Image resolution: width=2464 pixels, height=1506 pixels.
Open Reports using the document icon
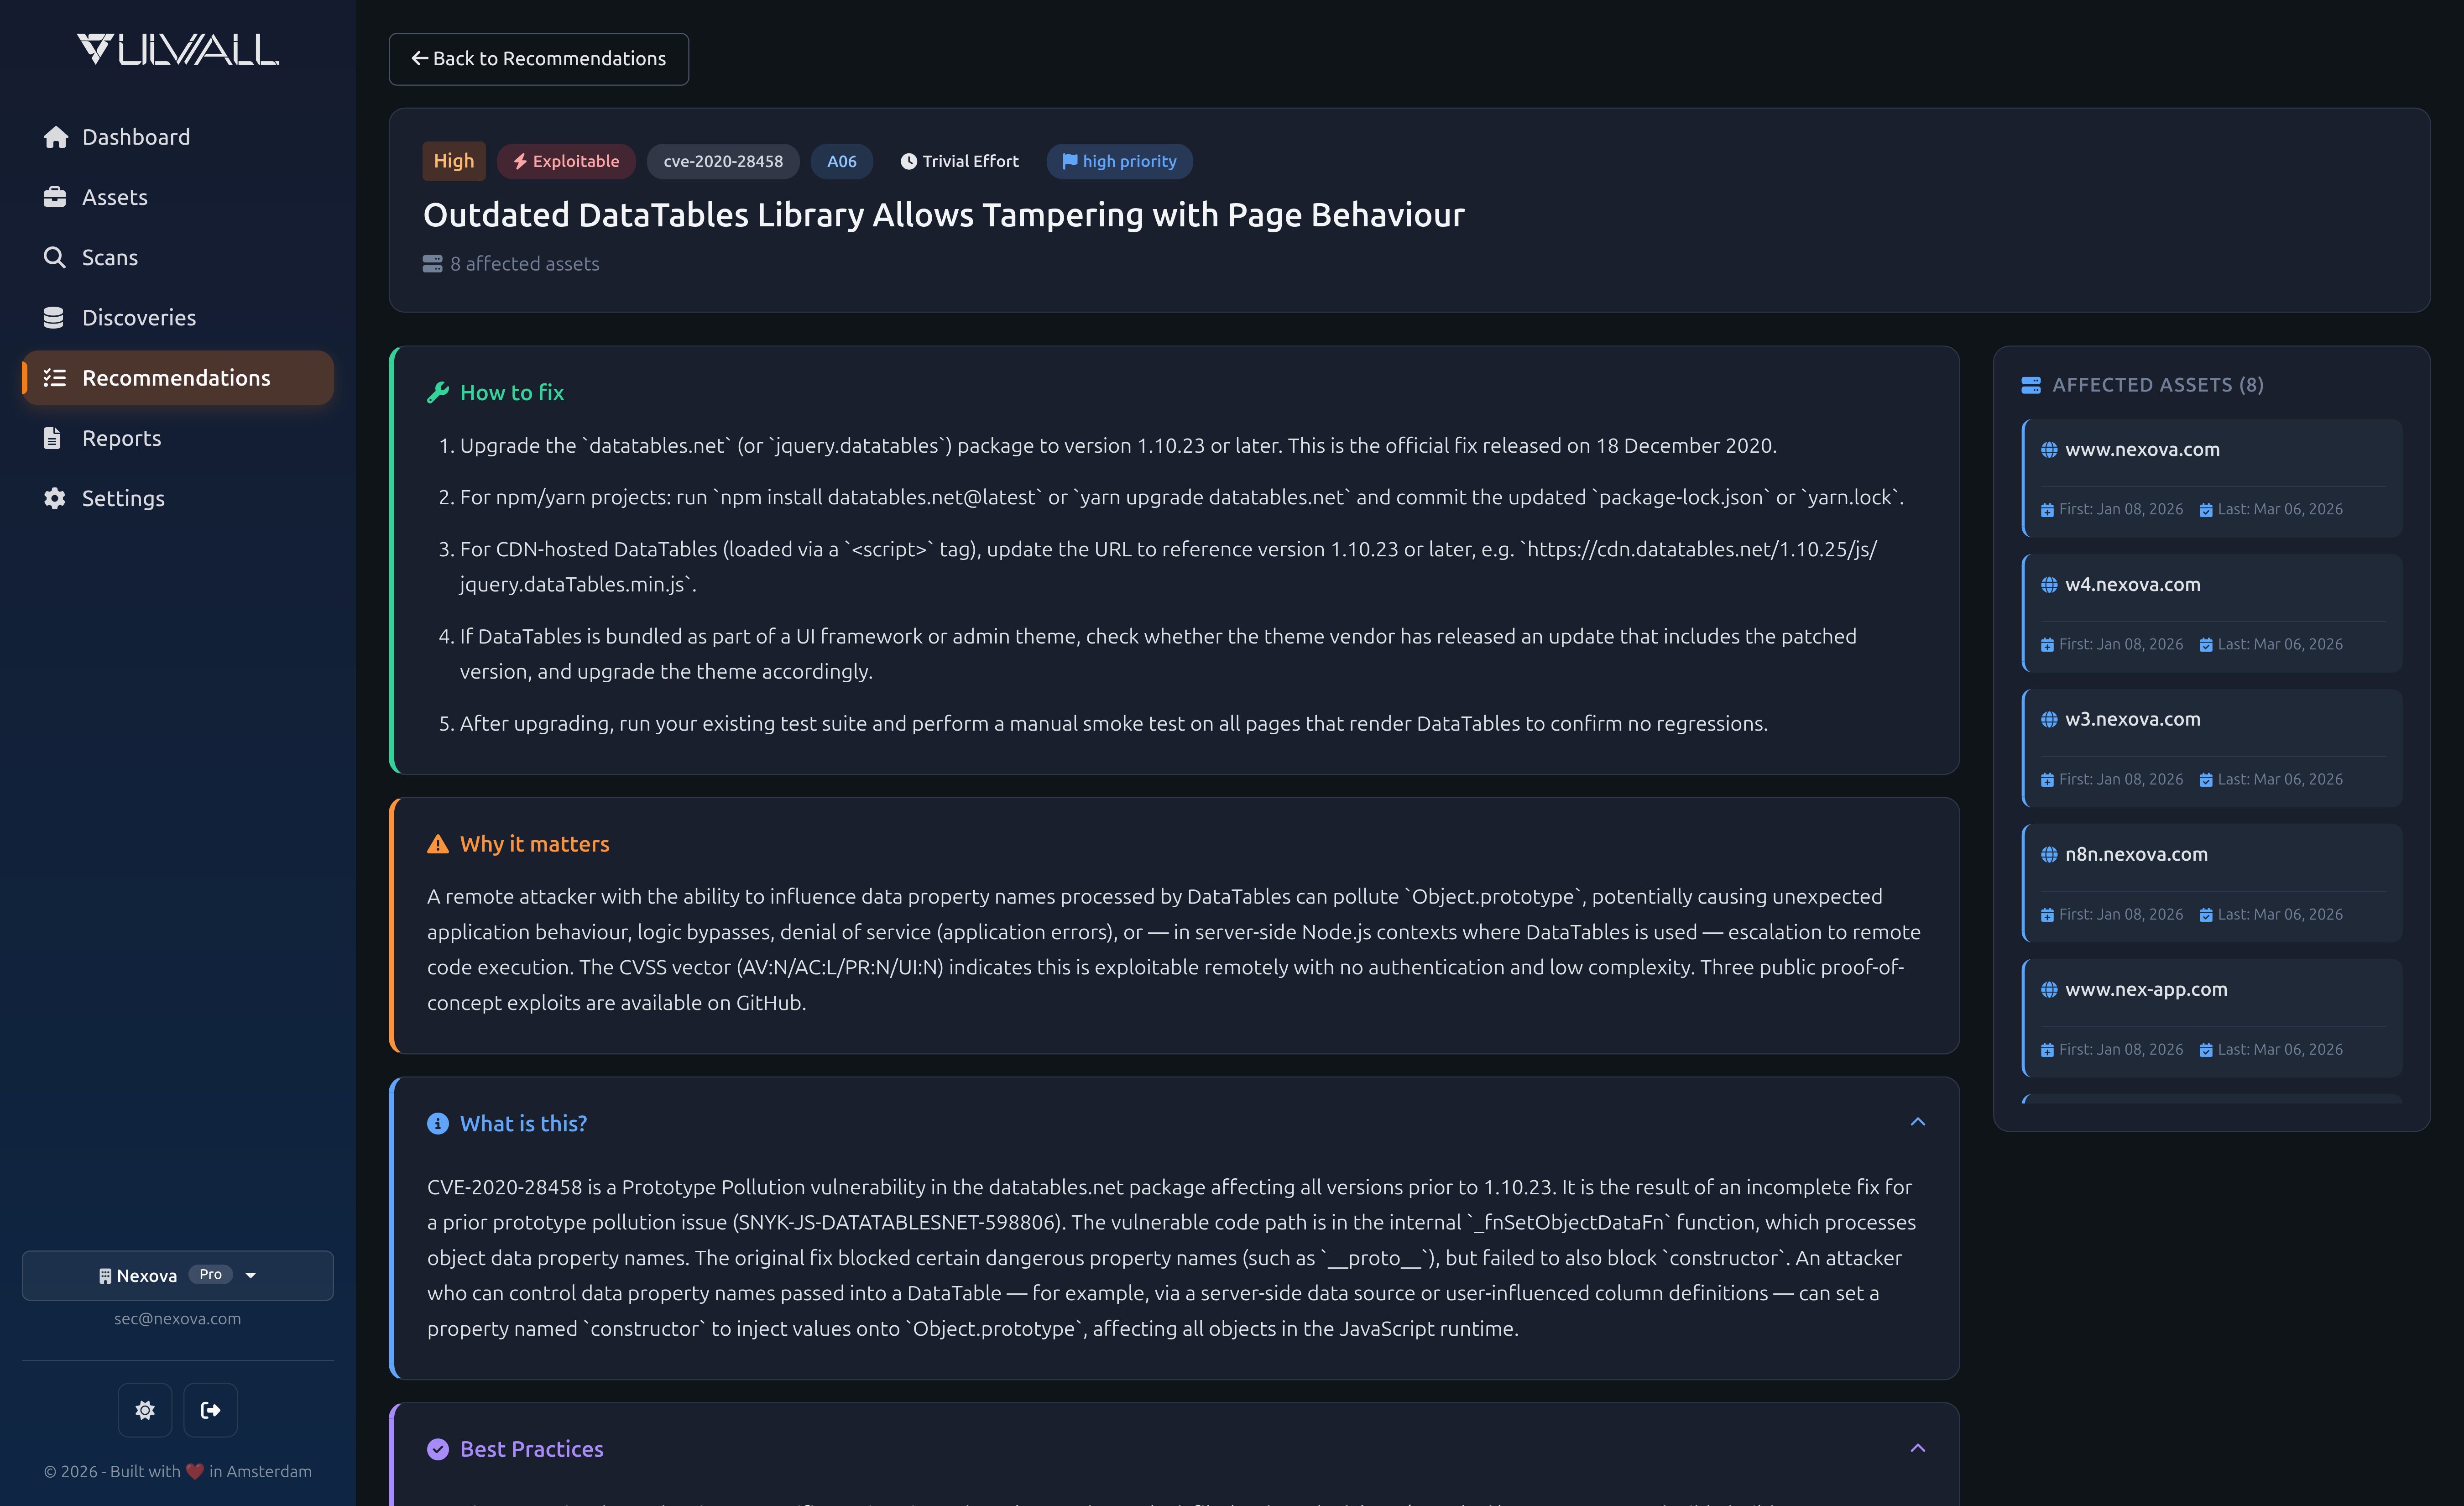(55, 438)
